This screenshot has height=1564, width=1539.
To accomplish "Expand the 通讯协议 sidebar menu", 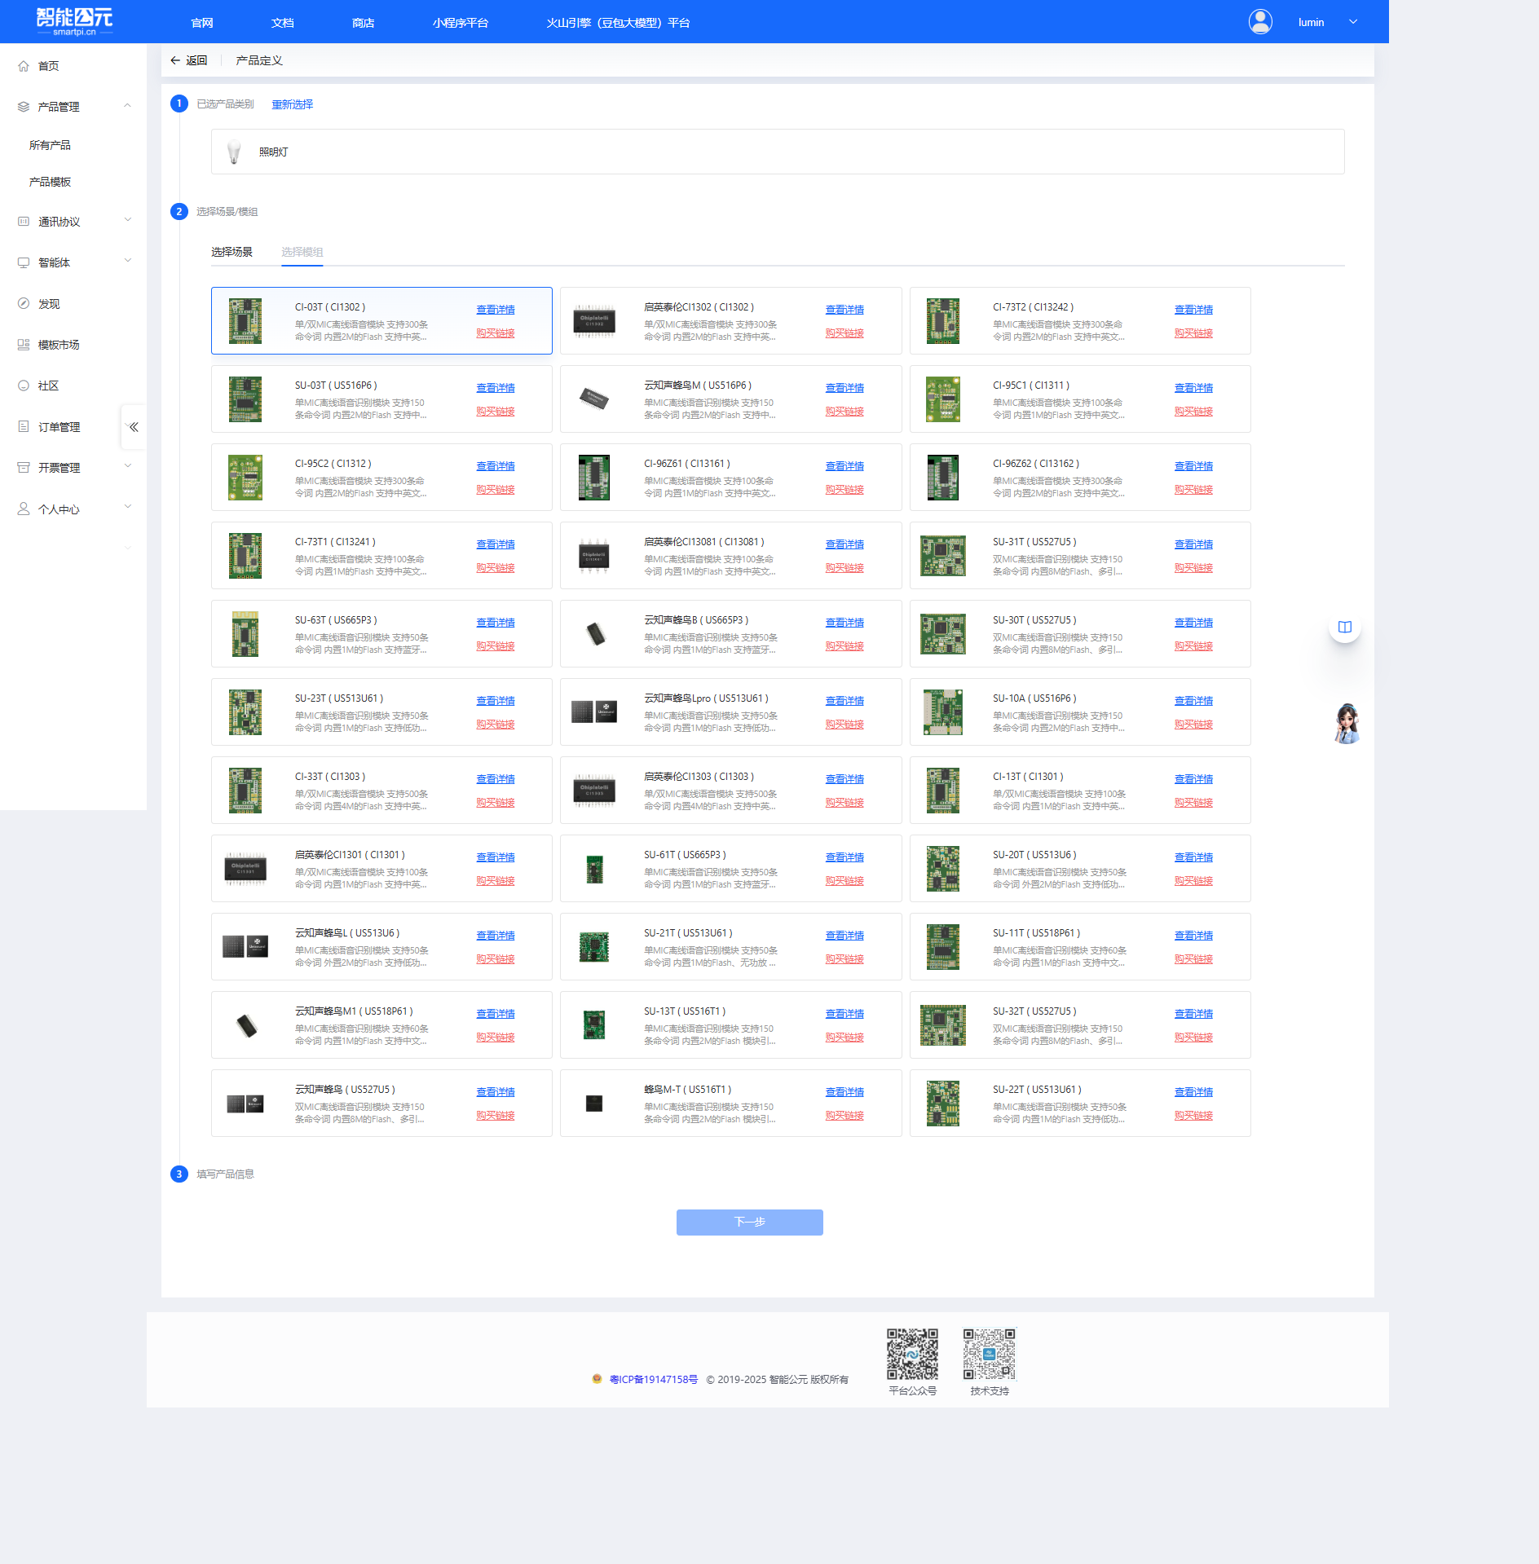I will (127, 221).
